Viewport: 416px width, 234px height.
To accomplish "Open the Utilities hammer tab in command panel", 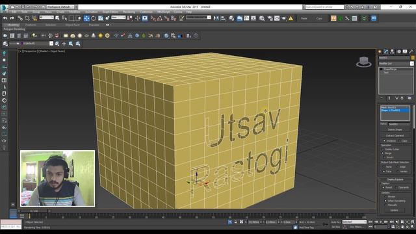I will point(411,51).
